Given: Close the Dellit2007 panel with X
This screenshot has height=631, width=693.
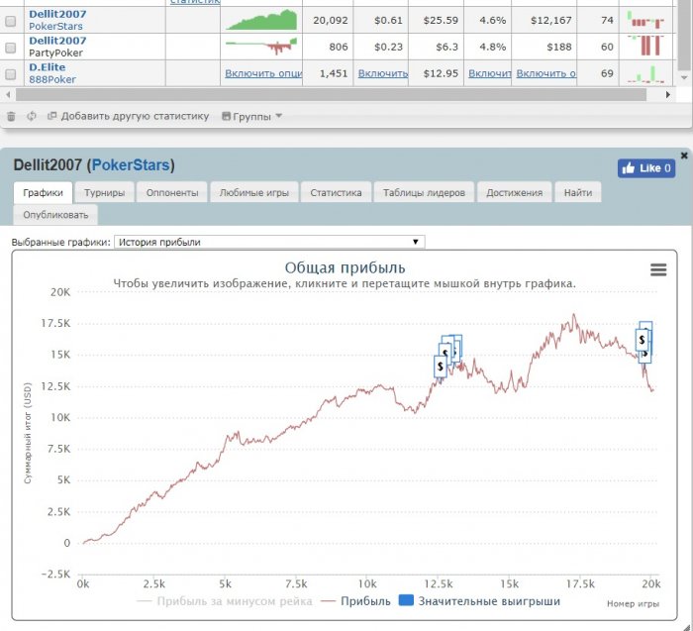Looking at the screenshot, I should point(684,156).
